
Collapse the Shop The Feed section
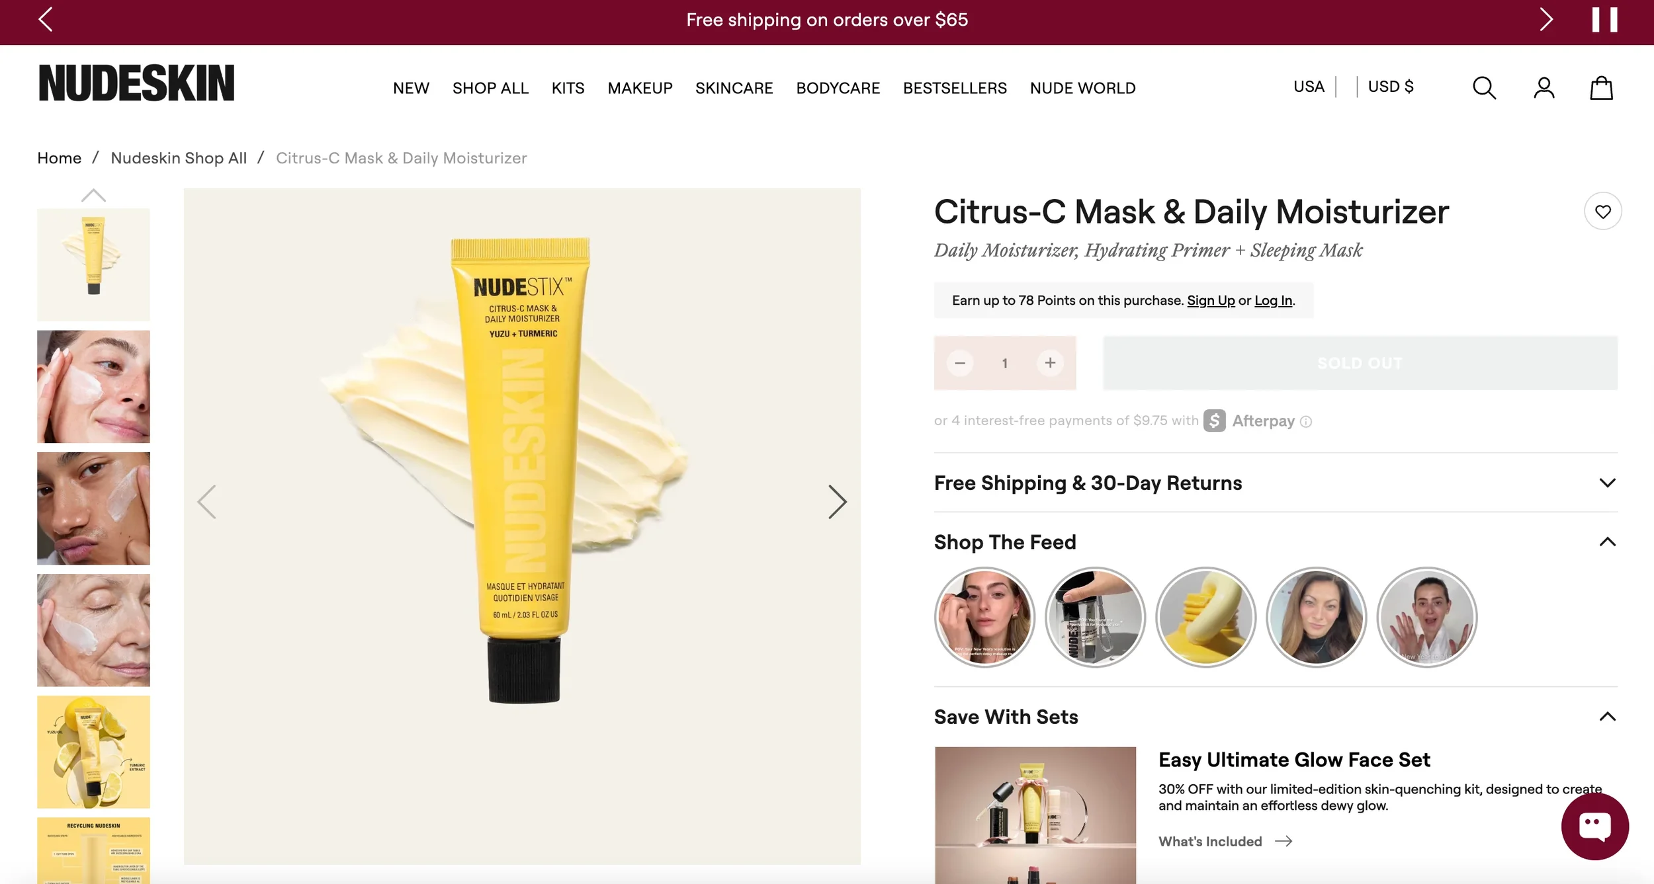tap(1607, 542)
